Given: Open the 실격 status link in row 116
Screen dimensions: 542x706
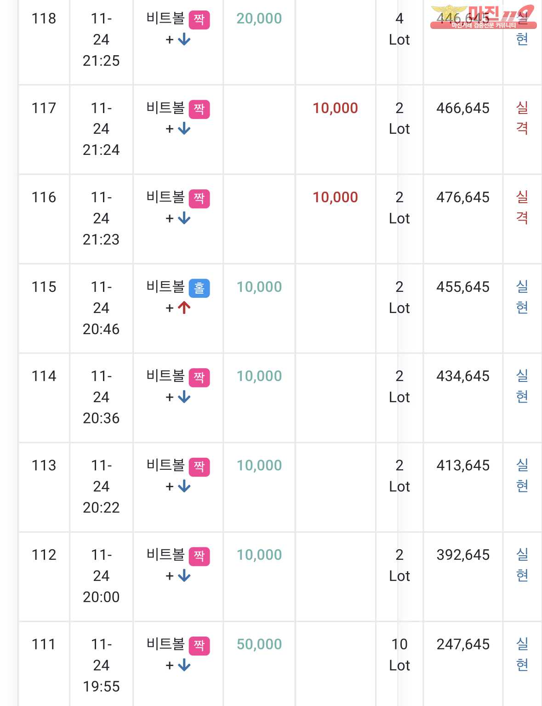Looking at the screenshot, I should coord(522,207).
